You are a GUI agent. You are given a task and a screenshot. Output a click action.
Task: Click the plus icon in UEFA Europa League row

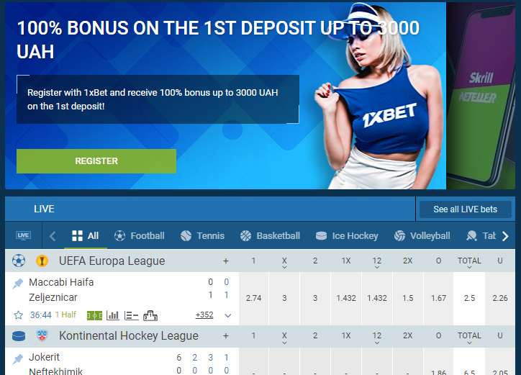226,261
